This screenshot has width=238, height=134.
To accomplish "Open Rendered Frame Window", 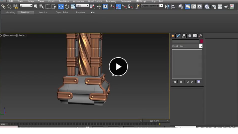I will point(220,7).
